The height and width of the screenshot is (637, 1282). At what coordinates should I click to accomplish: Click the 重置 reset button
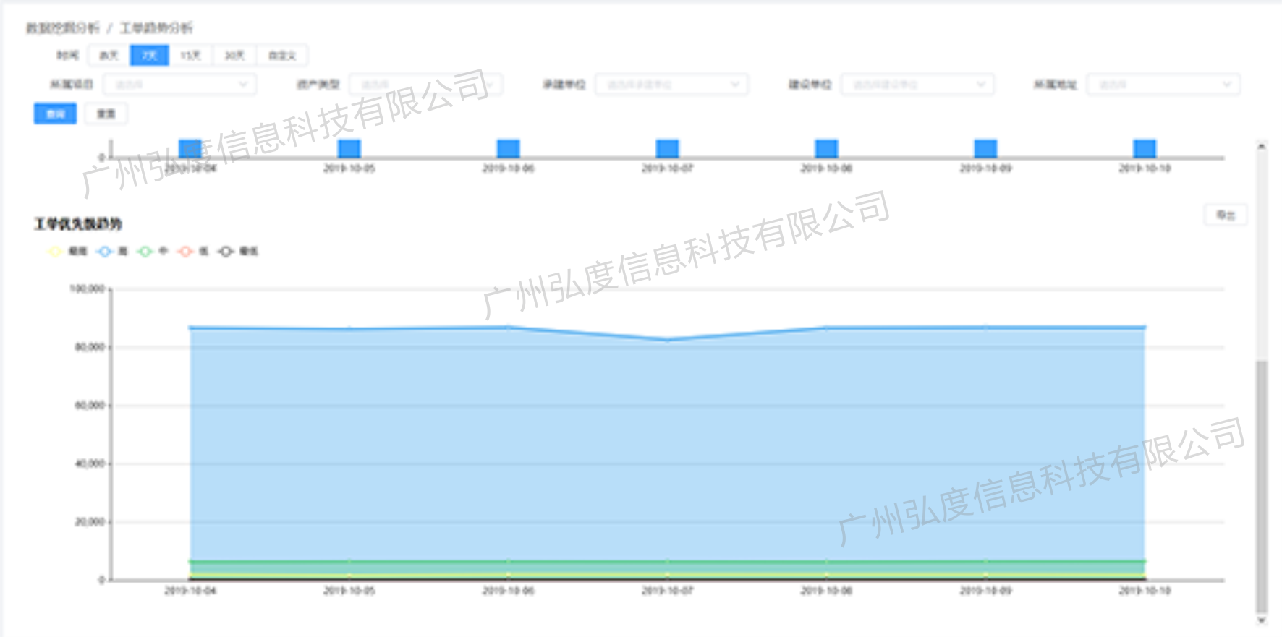[x=106, y=114]
